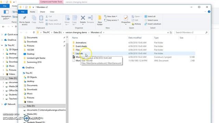Viewport: 219px width, 123px height.
Task: Select 10COM folder in navigation pane
Action: (30, 50)
